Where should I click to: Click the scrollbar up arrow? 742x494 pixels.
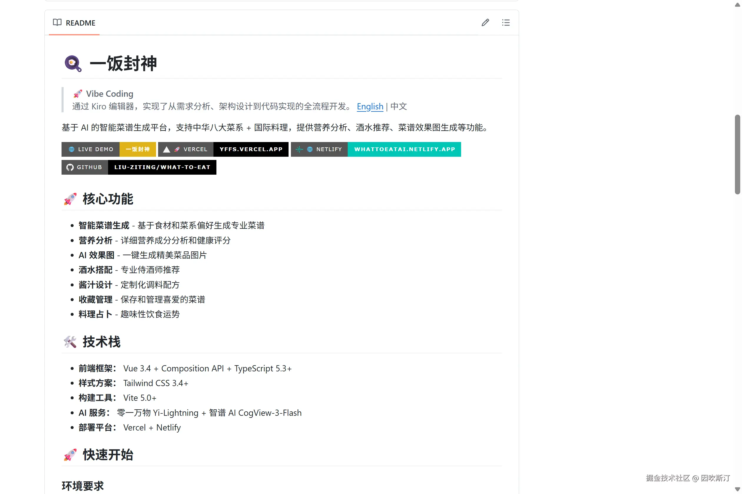(738, 5)
